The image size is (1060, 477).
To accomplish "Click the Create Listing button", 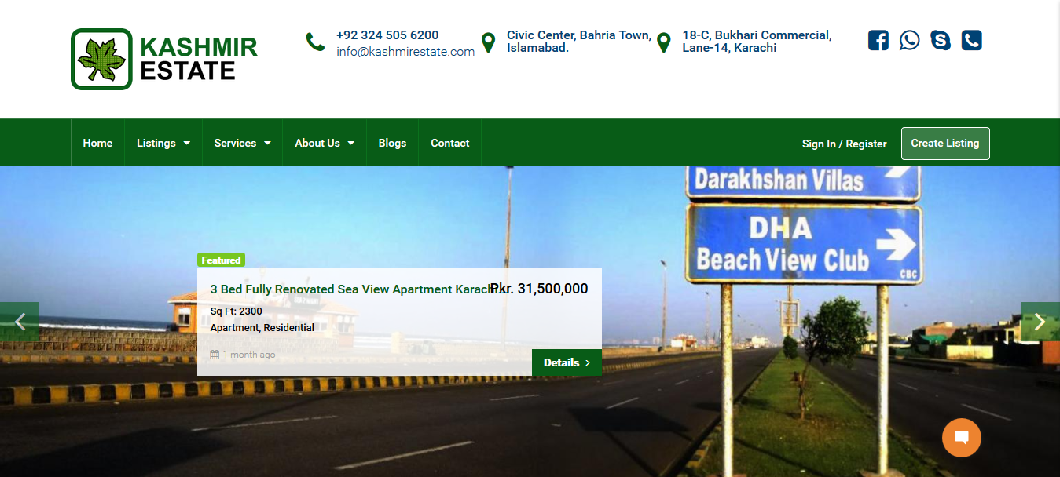I will pyautogui.click(x=945, y=144).
